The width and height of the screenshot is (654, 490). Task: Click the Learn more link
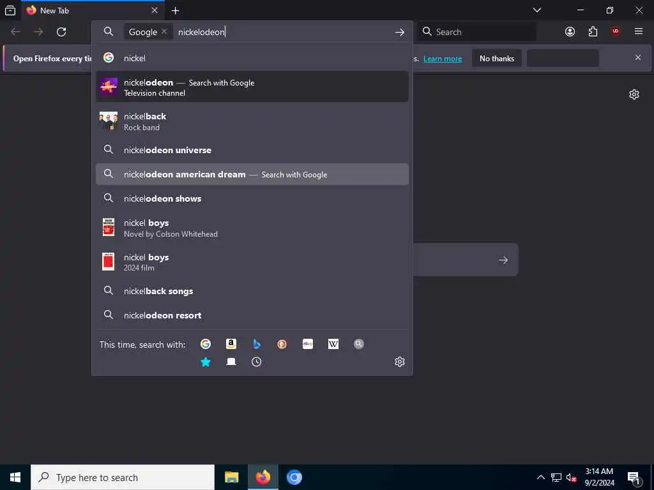click(443, 59)
